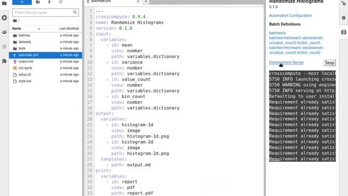Click the 'Batch Definitions' heading
The image size is (348, 196).
pos(284,24)
